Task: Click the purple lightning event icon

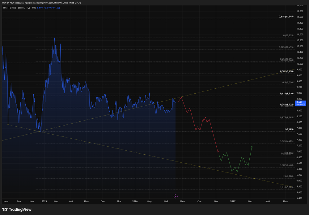Action: [x=176, y=196]
